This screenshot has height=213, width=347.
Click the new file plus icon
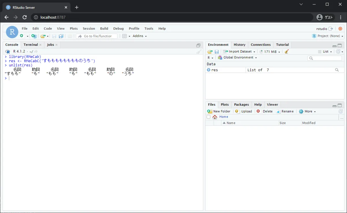[22, 36]
